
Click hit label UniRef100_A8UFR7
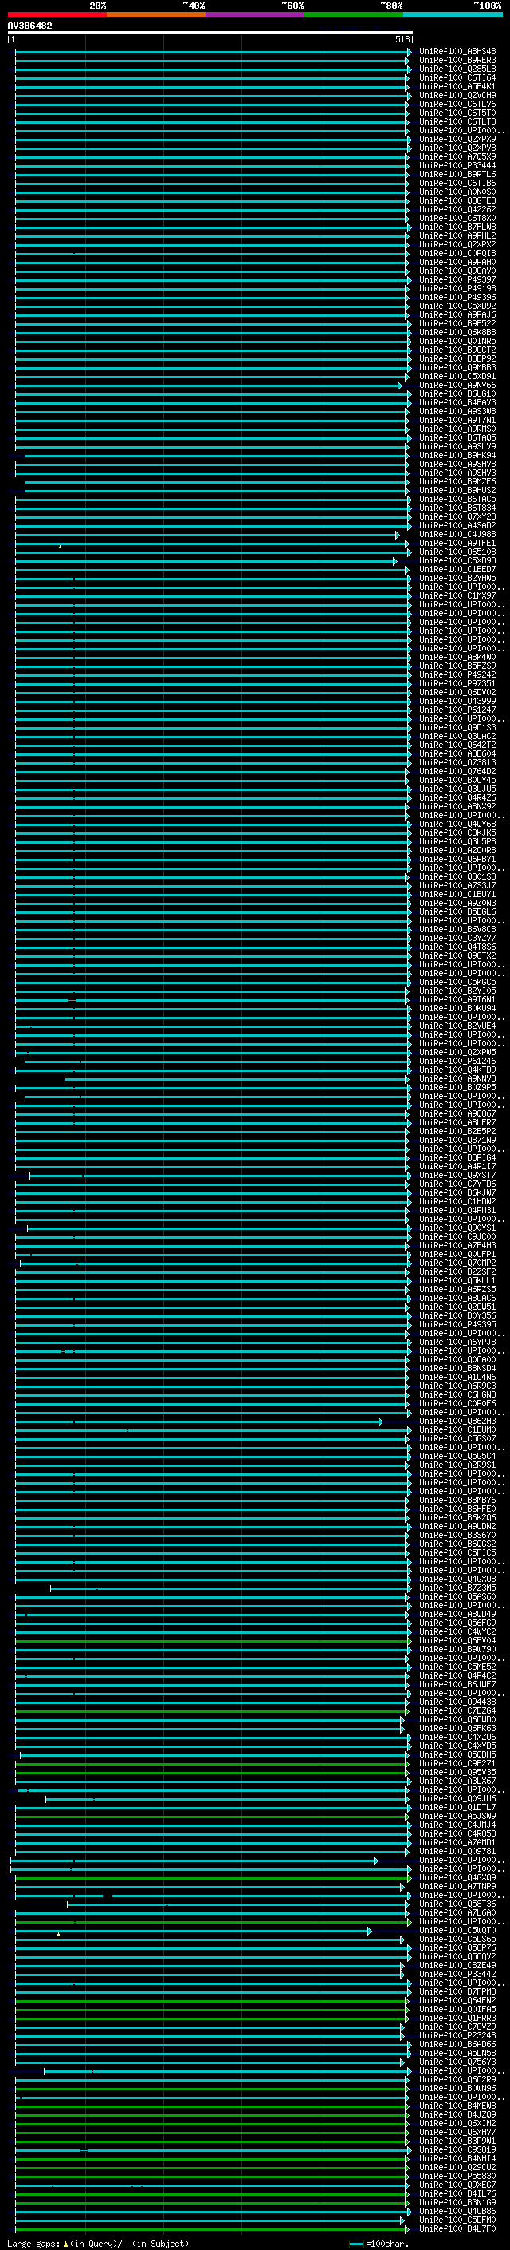point(457,1123)
